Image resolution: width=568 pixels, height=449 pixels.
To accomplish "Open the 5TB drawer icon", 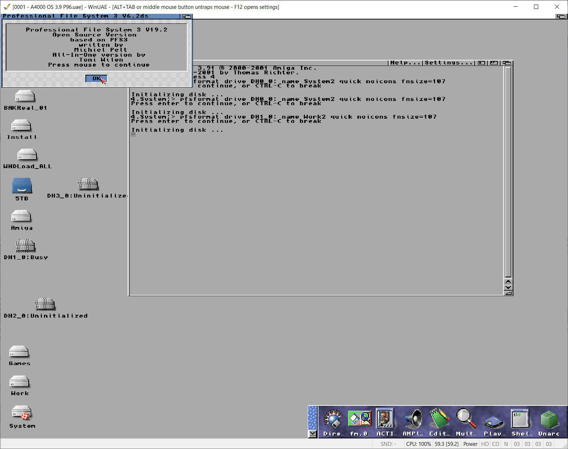I will coord(22,186).
